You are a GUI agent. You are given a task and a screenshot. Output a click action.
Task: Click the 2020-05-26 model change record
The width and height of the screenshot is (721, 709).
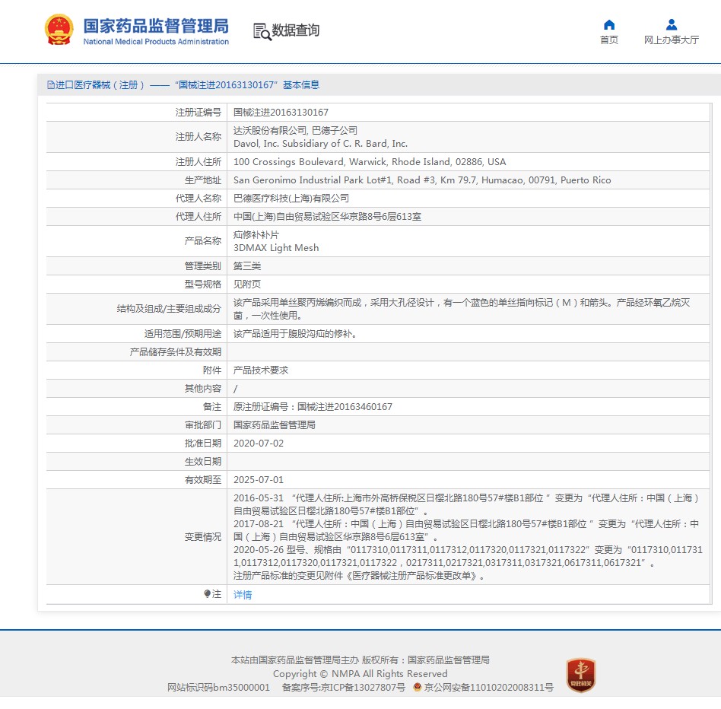[x=468, y=556]
